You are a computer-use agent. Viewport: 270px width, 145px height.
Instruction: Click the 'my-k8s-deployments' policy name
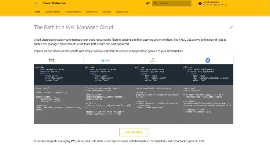(x=204, y=69)
